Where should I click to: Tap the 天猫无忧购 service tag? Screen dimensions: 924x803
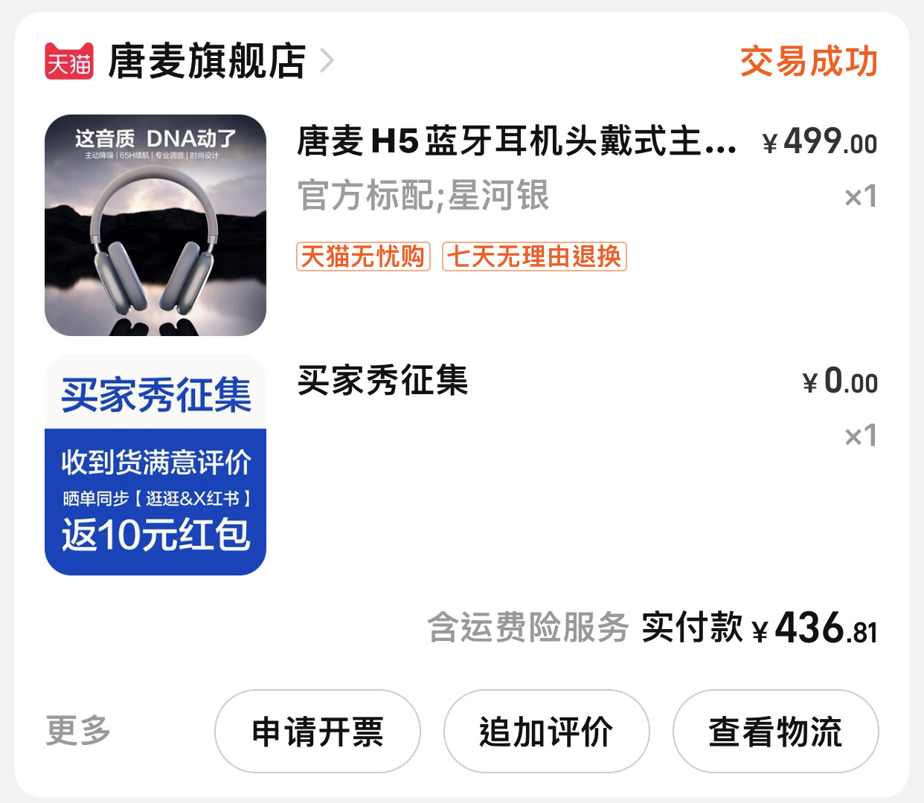(x=363, y=257)
